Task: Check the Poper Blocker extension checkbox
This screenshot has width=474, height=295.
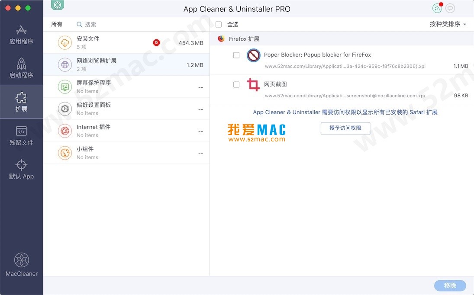Action: pyautogui.click(x=236, y=55)
